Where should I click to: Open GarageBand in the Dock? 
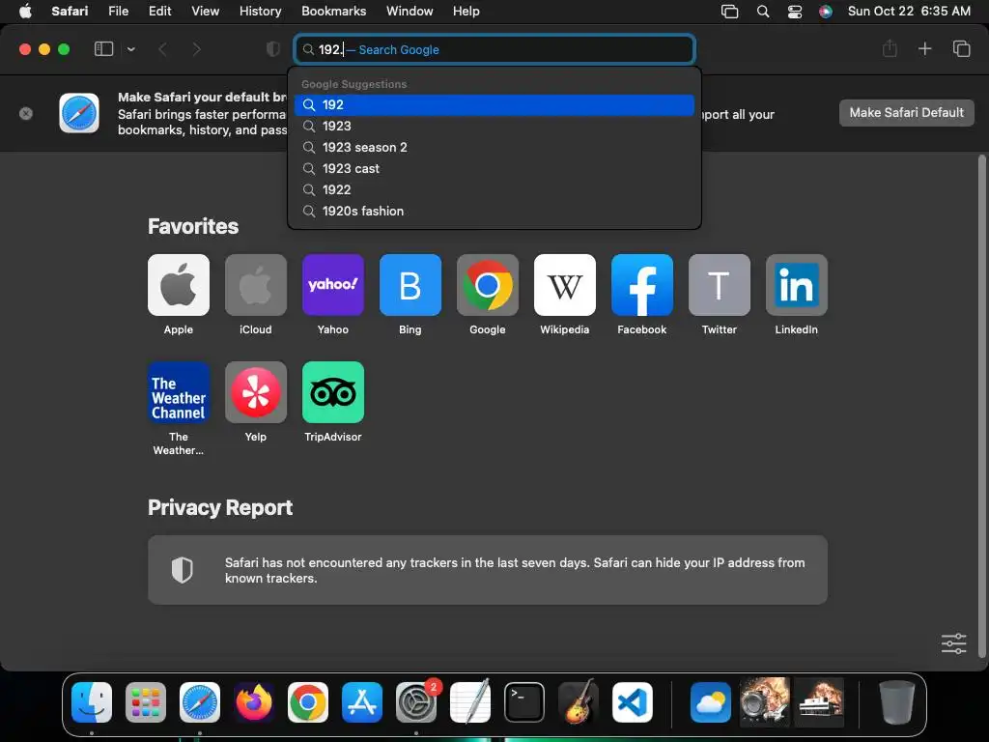tap(579, 702)
